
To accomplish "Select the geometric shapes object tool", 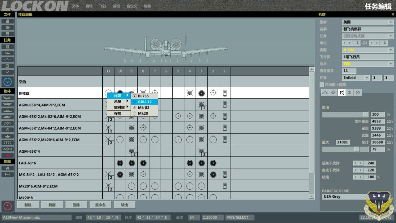I will (x=7, y=149).
